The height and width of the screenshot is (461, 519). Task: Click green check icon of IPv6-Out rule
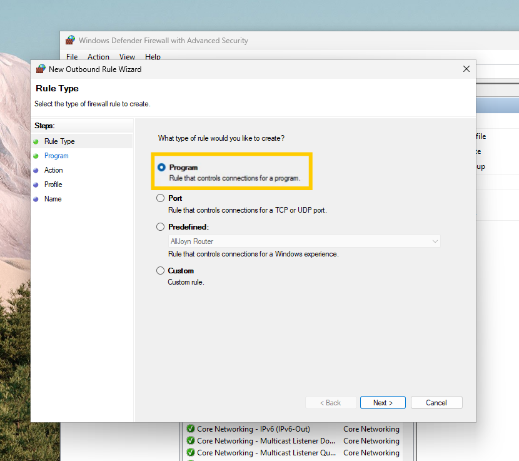190,428
